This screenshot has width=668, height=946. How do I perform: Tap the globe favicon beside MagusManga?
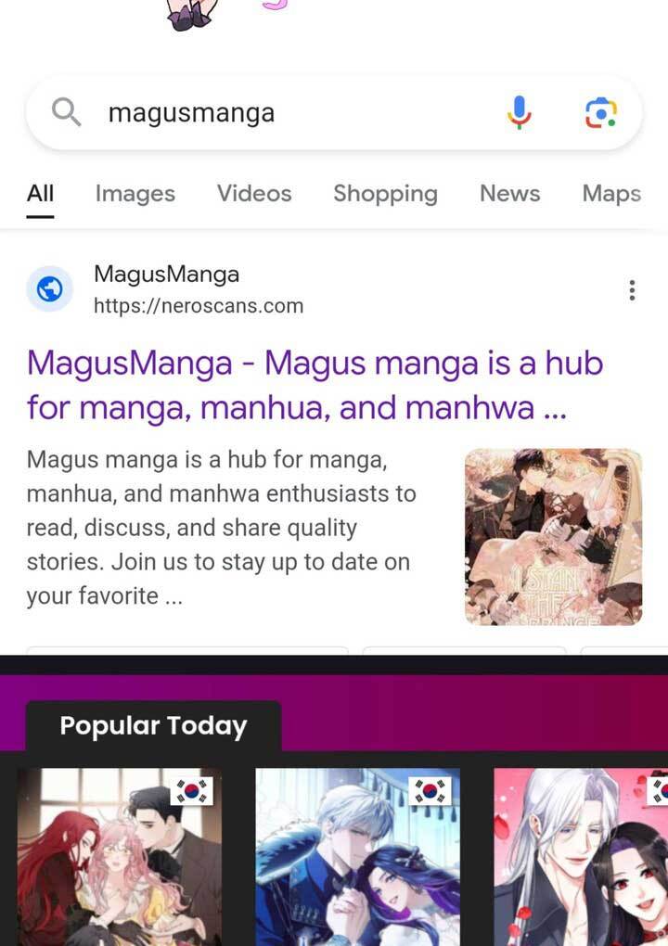[49, 289]
